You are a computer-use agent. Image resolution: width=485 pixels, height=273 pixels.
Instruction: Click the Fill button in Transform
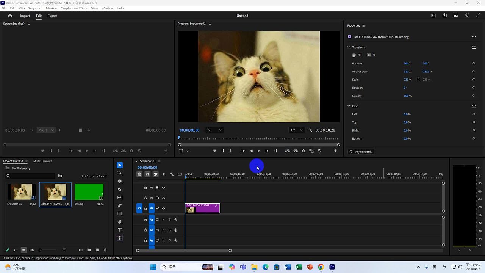coord(357,55)
